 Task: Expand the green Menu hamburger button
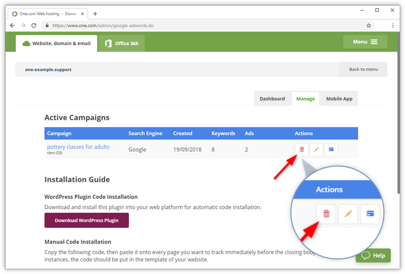click(x=365, y=42)
